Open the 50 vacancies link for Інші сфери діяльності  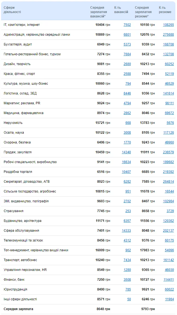(x=129, y=299)
